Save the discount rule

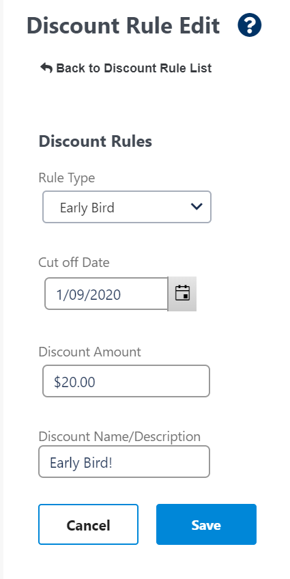click(x=206, y=524)
